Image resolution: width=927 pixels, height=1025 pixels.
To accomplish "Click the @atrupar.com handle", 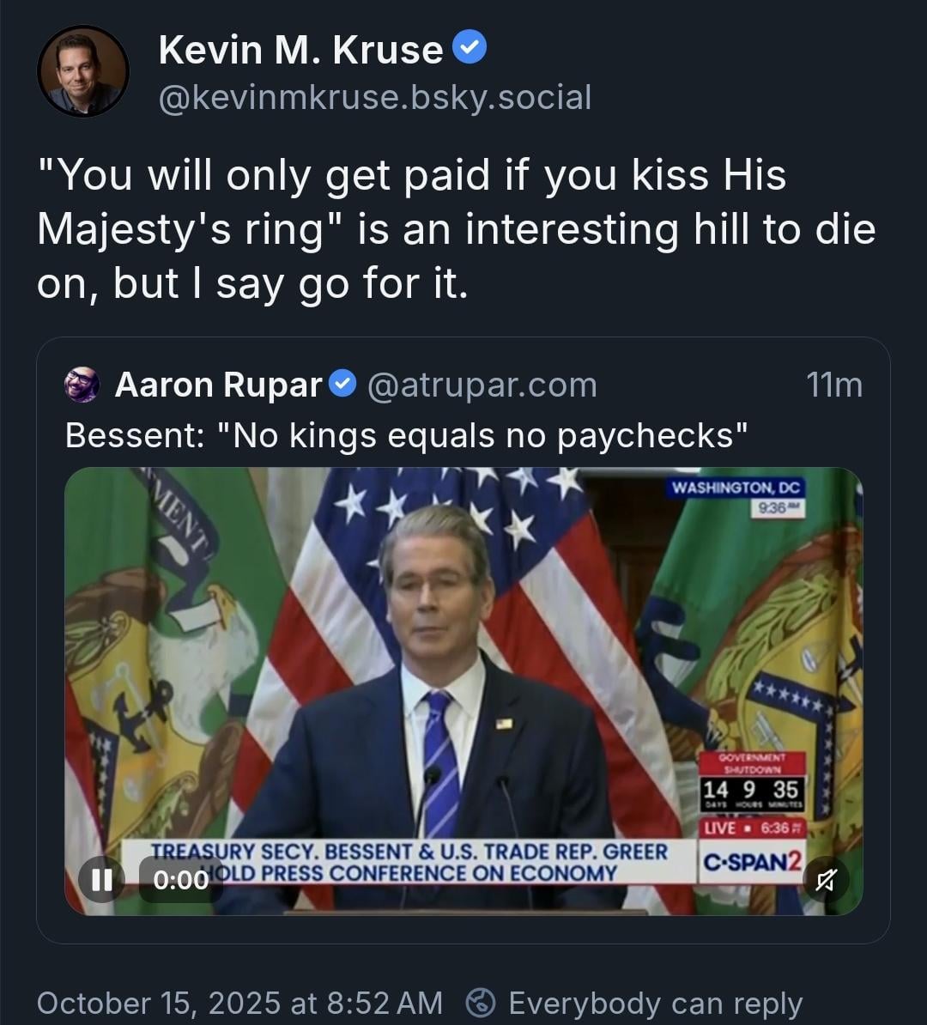I will click(x=482, y=385).
